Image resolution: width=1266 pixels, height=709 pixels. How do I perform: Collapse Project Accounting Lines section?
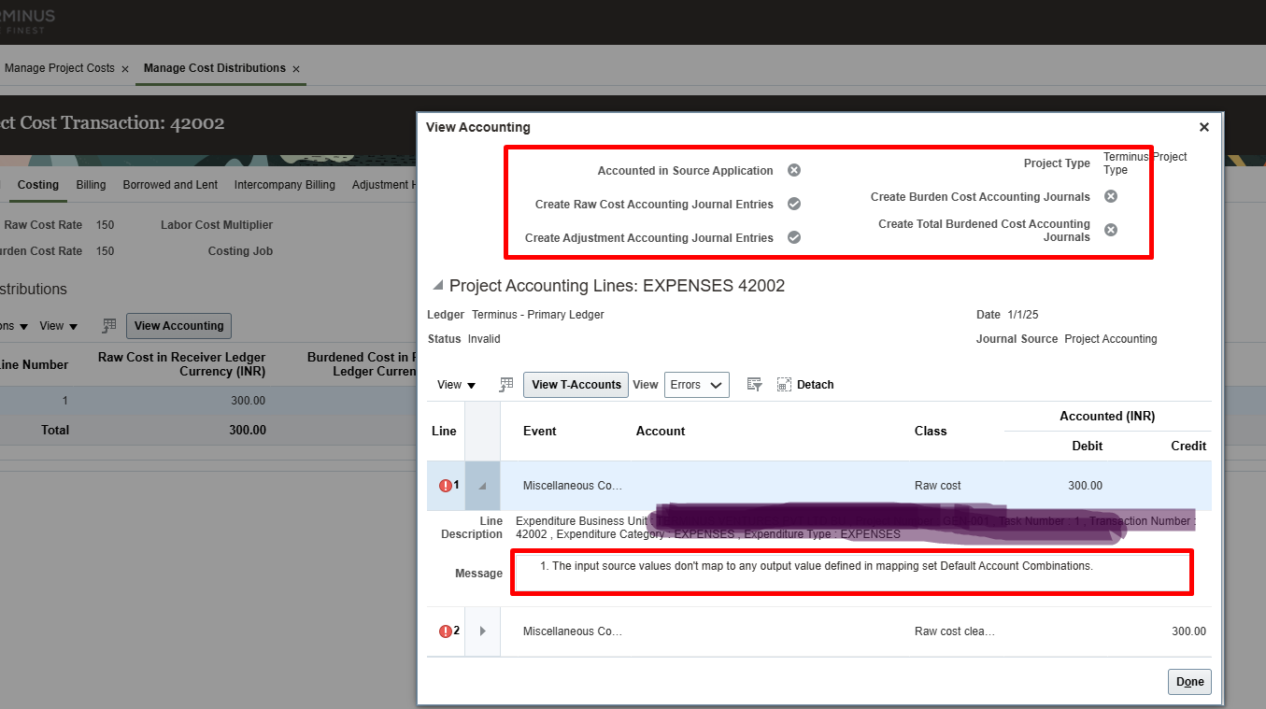point(437,286)
